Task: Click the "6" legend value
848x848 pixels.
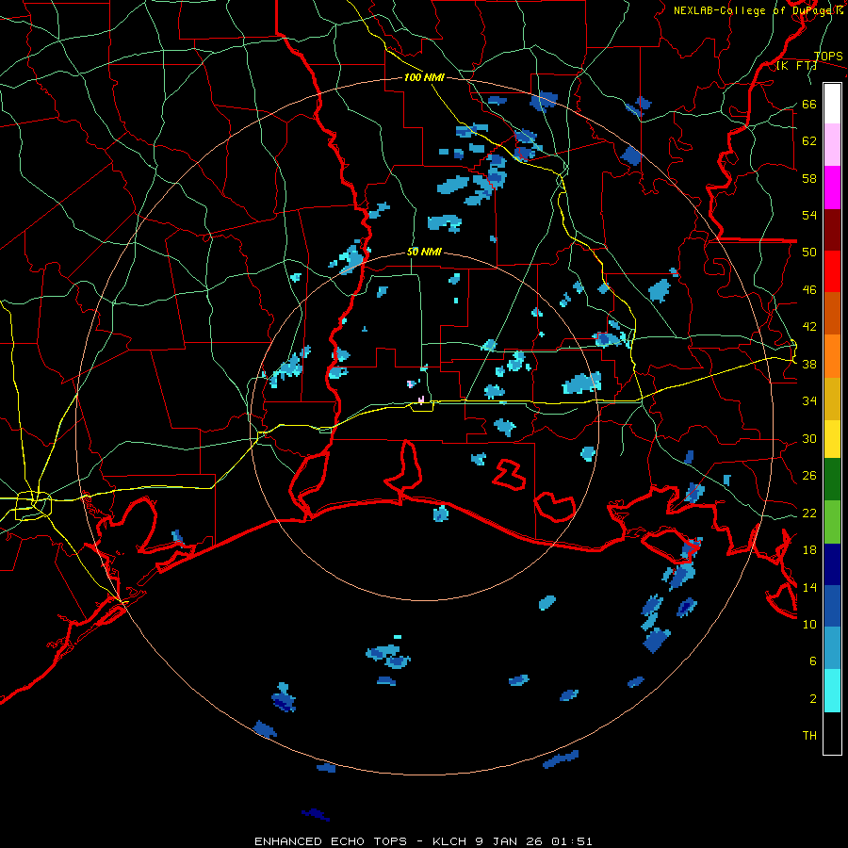Action: (812, 660)
